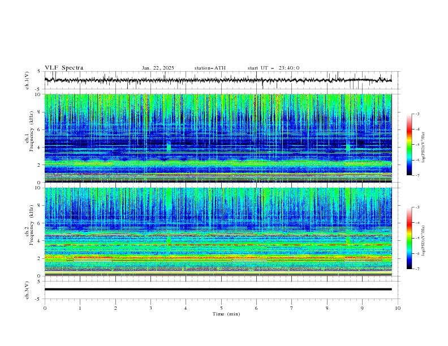Click the 'station=ATH' label
The image size is (448, 346).
click(x=210, y=68)
